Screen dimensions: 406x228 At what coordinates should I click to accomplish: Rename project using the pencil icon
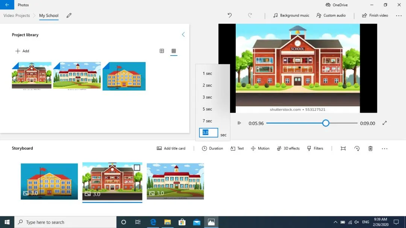click(69, 15)
